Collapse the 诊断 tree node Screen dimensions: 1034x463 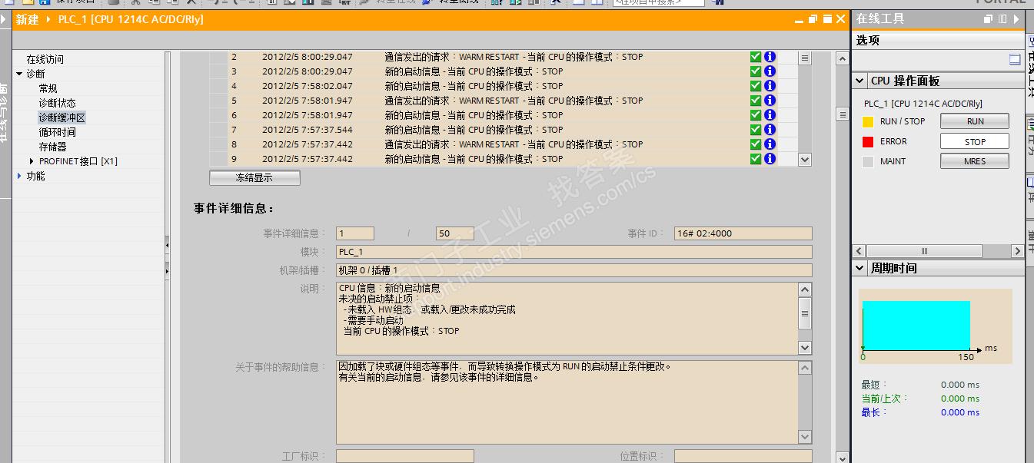[19, 74]
